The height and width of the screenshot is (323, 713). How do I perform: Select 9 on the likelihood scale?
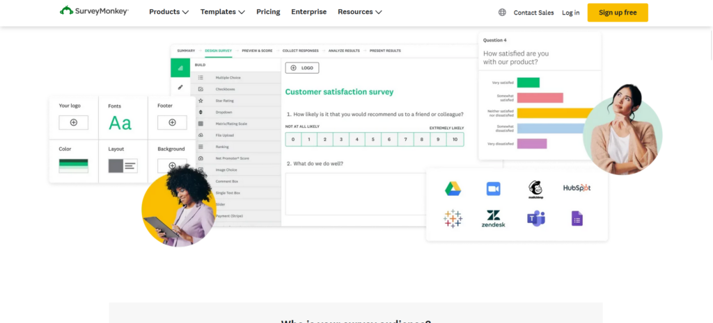pos(438,139)
